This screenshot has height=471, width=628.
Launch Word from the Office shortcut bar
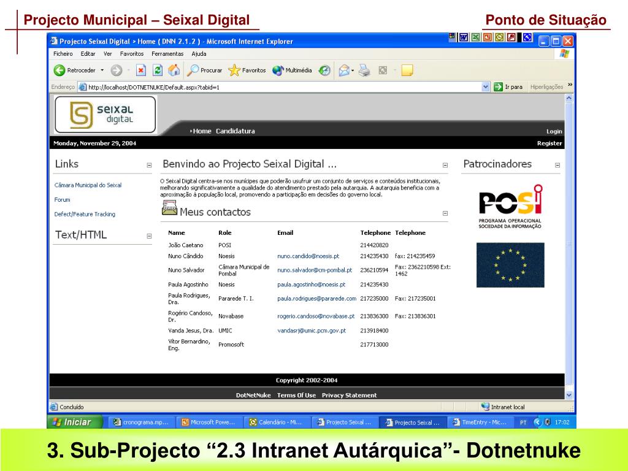pos(464,37)
